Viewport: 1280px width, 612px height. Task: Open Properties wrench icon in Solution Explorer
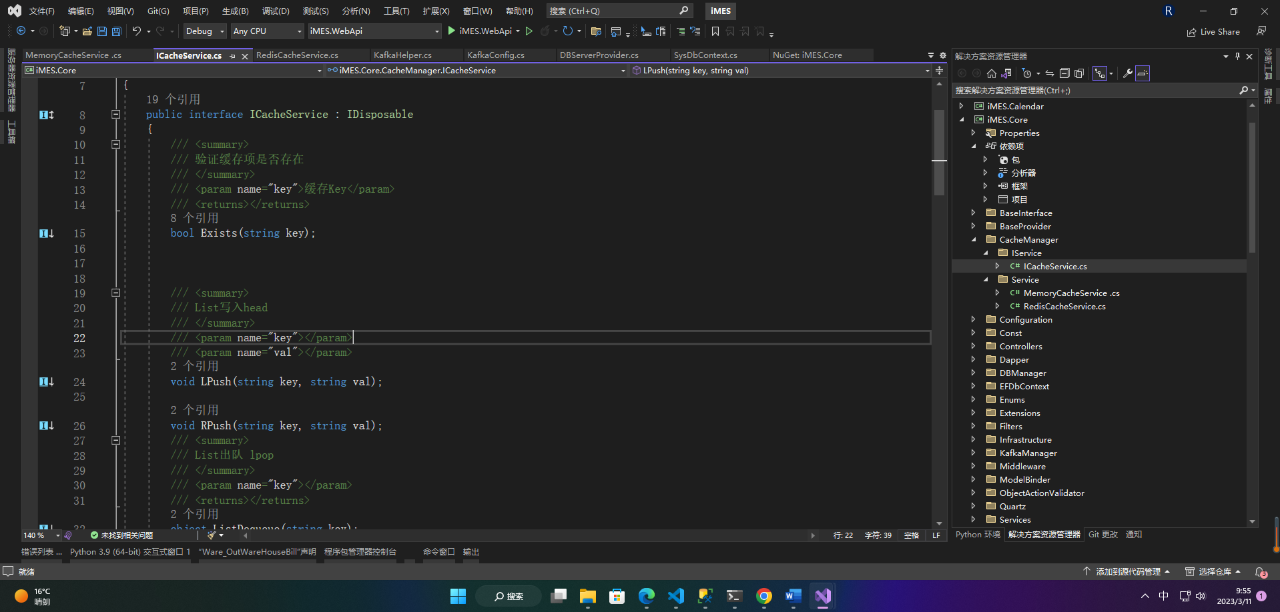pos(1128,73)
